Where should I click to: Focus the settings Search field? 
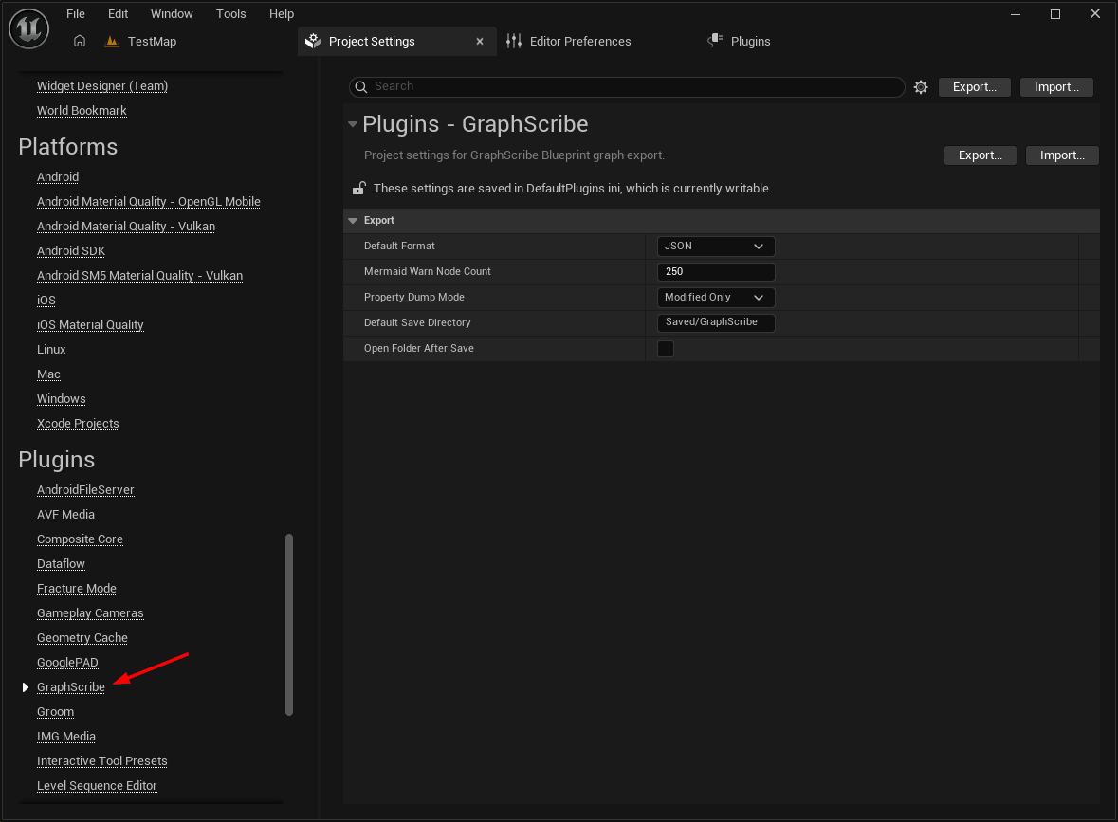coord(627,87)
